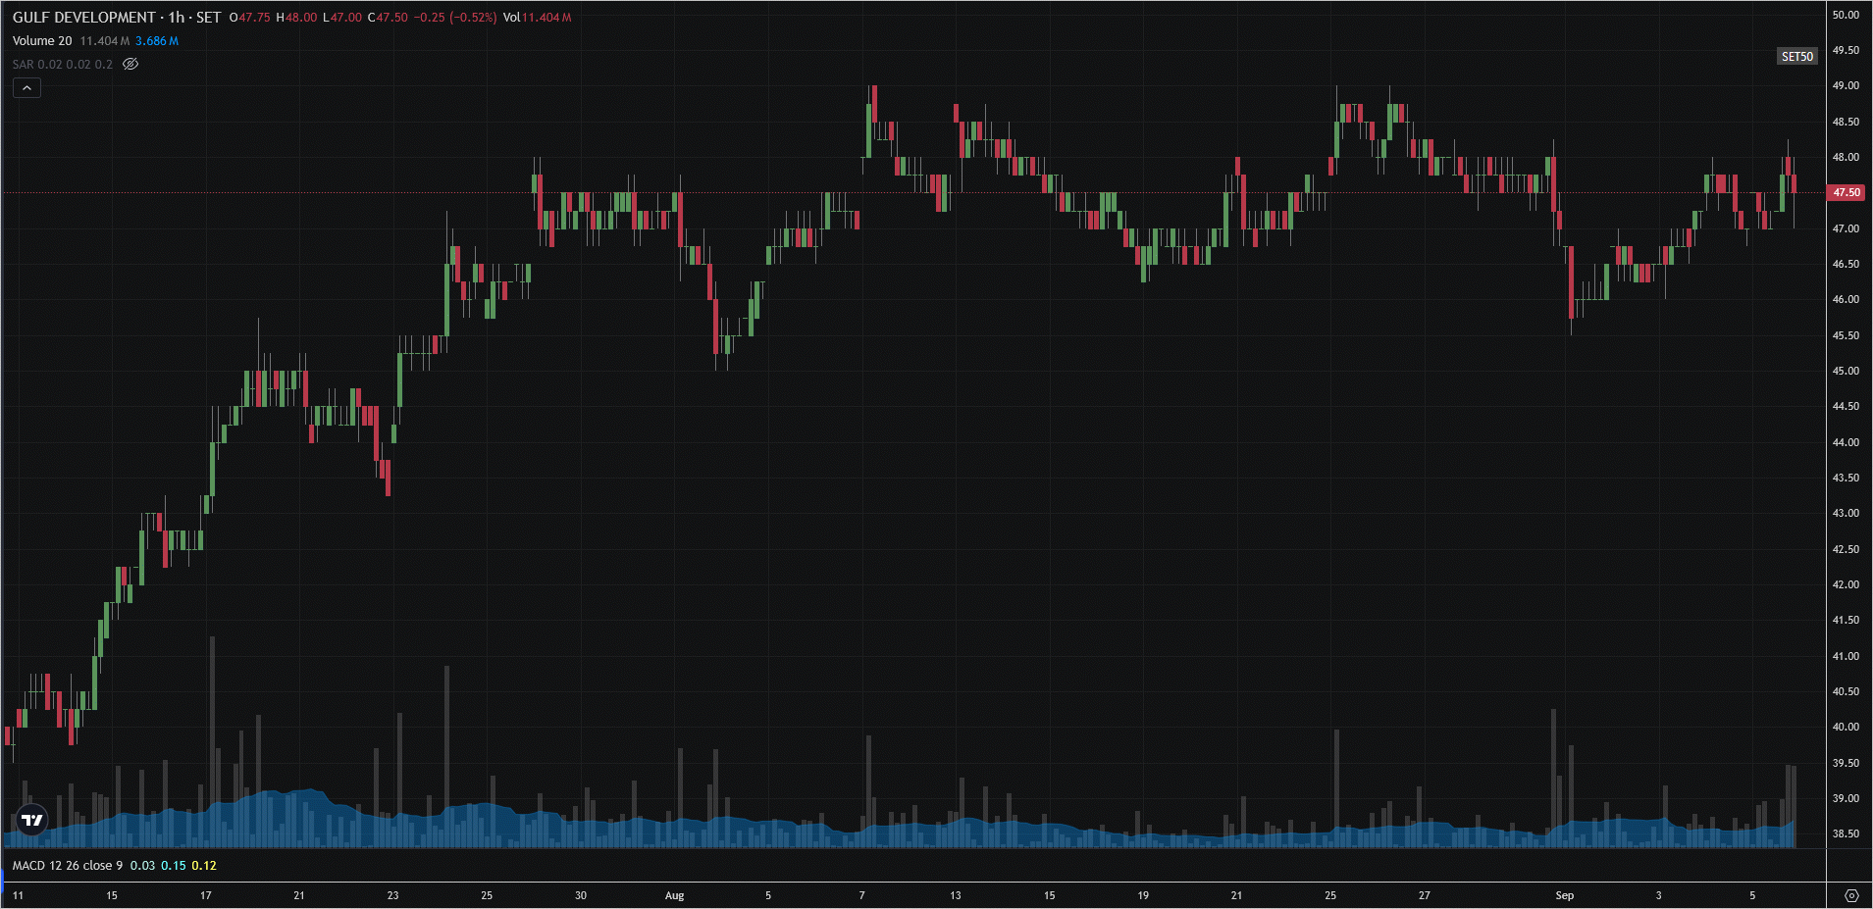
Task: Open chart settings gear icon
Action: pos(1851,895)
